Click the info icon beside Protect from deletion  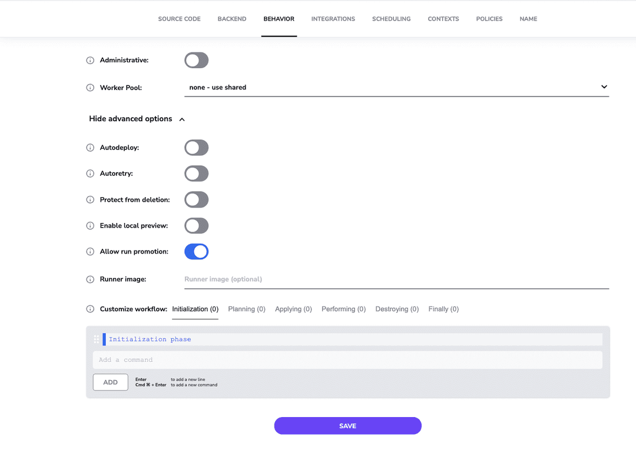pyautogui.click(x=90, y=199)
